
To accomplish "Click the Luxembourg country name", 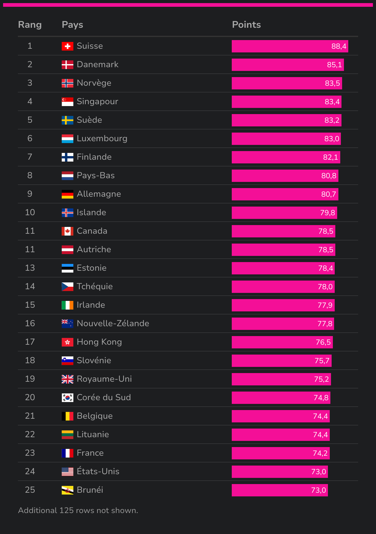I will (x=102, y=138).
